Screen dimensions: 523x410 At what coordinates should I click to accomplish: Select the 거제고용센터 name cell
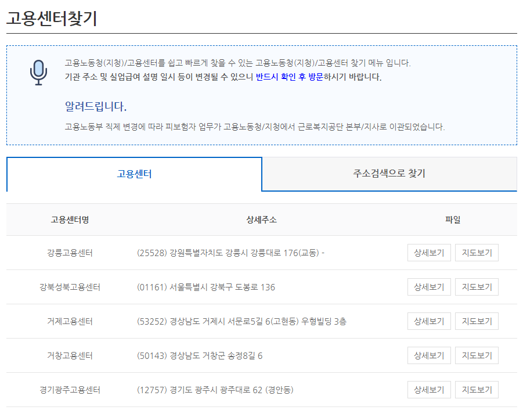tap(70, 322)
